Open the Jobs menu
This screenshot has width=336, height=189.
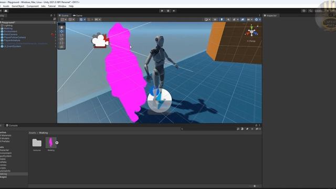point(43,6)
